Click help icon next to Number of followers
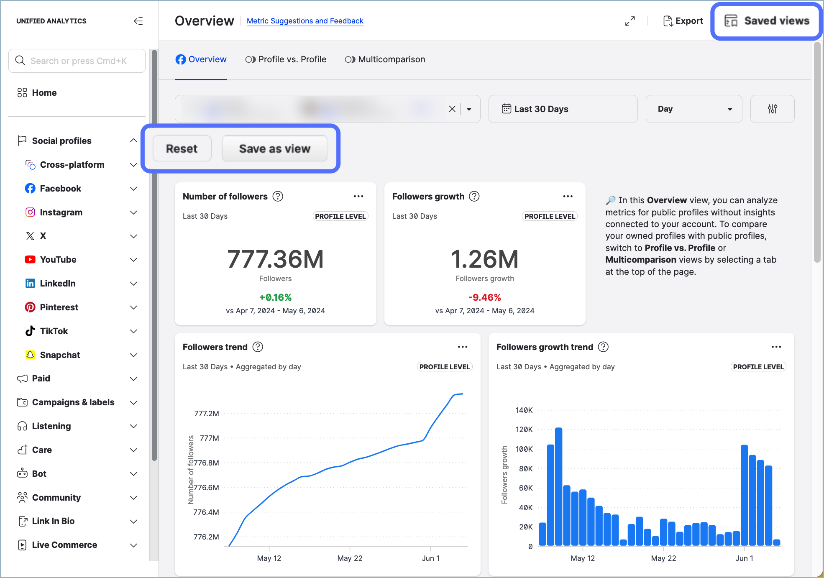 (278, 196)
